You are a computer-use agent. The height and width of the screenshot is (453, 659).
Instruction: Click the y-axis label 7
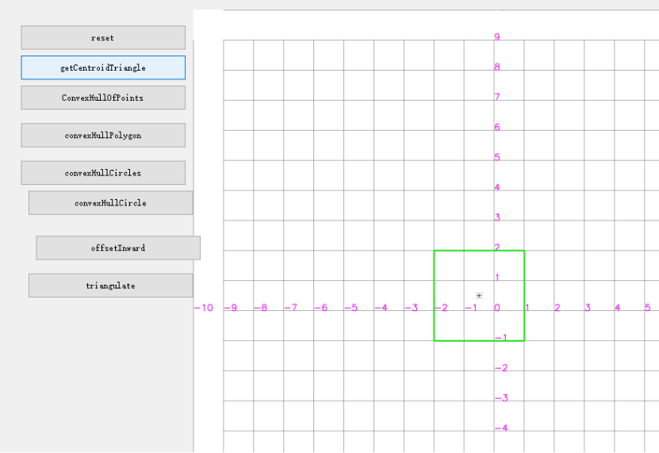click(x=497, y=97)
